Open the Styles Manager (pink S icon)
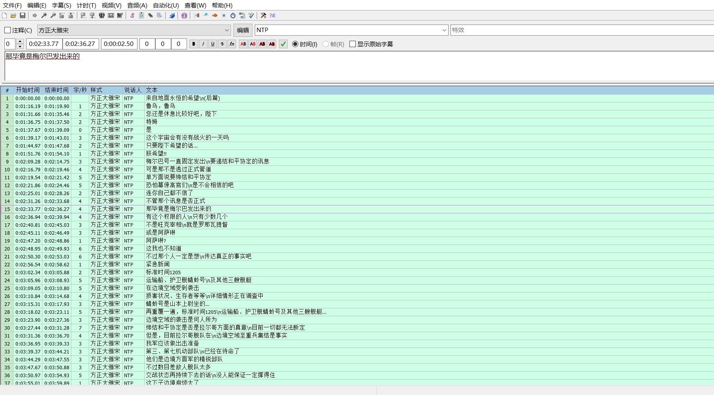714x395 pixels. click(132, 15)
